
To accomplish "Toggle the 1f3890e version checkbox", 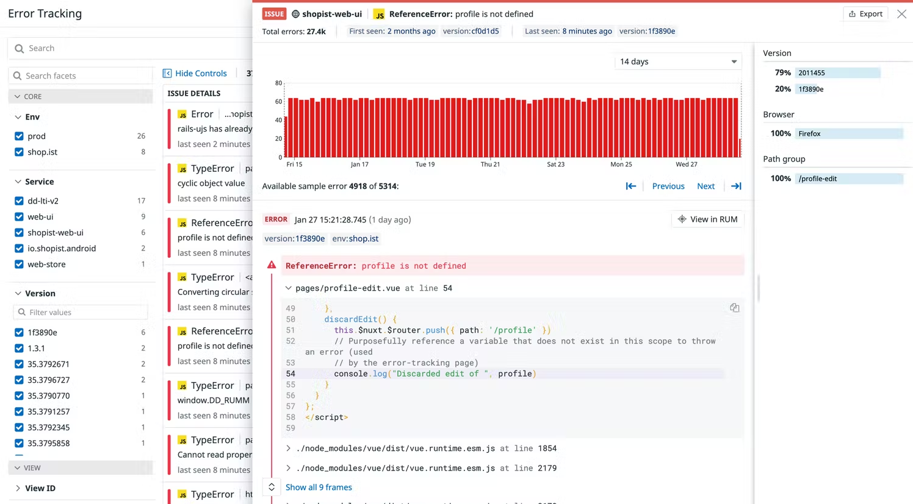I will tap(19, 332).
